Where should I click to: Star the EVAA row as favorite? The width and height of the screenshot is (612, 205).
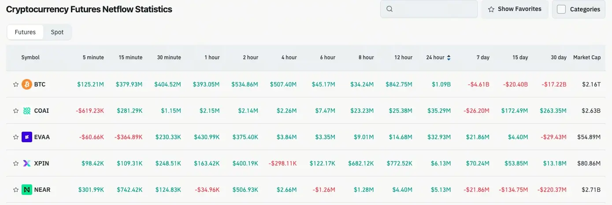[16, 137]
